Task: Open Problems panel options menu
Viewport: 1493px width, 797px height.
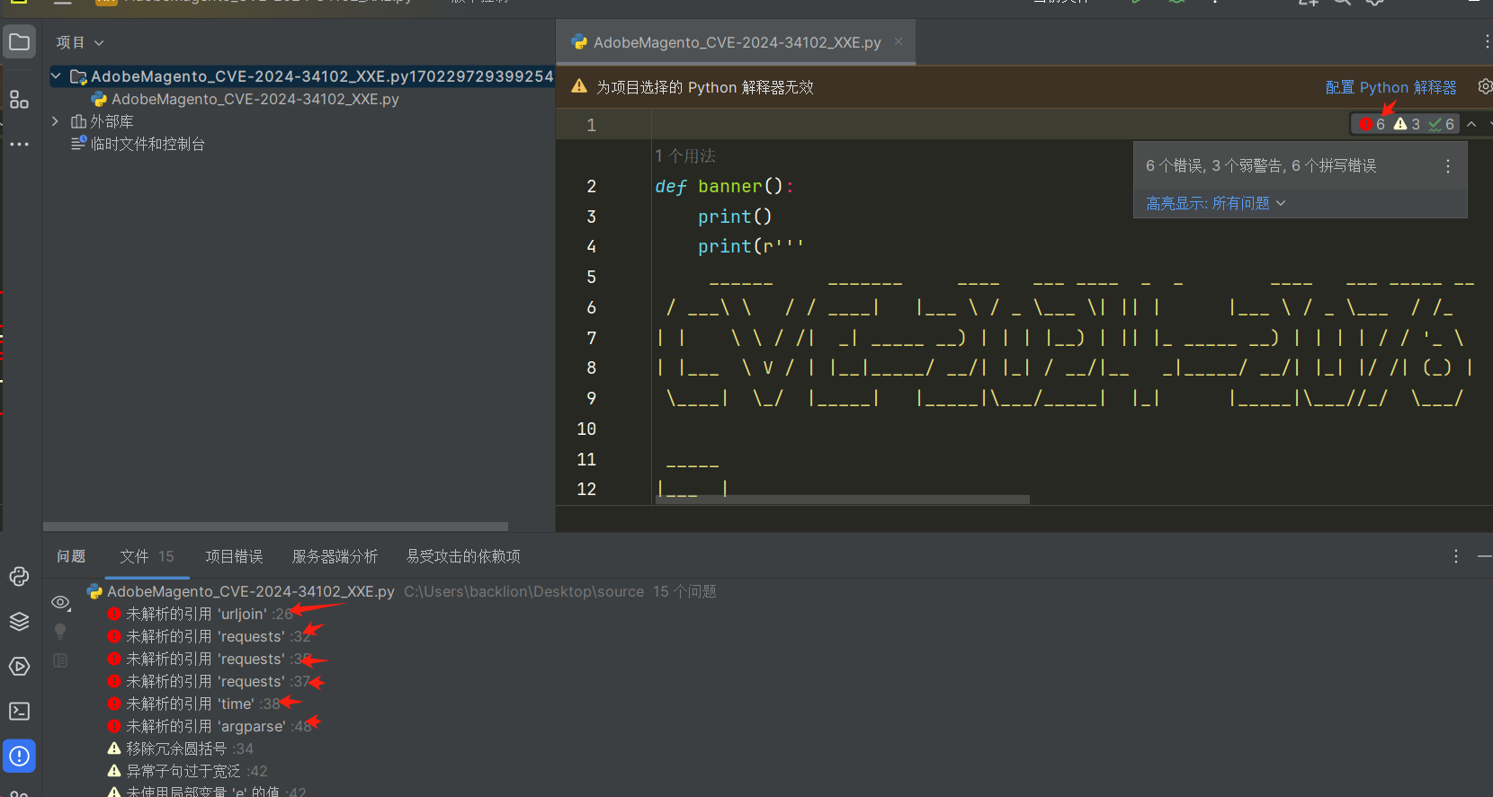Action: (x=1455, y=556)
